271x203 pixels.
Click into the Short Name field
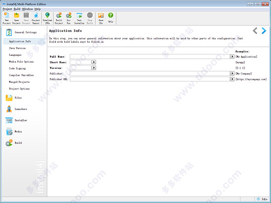point(80,62)
